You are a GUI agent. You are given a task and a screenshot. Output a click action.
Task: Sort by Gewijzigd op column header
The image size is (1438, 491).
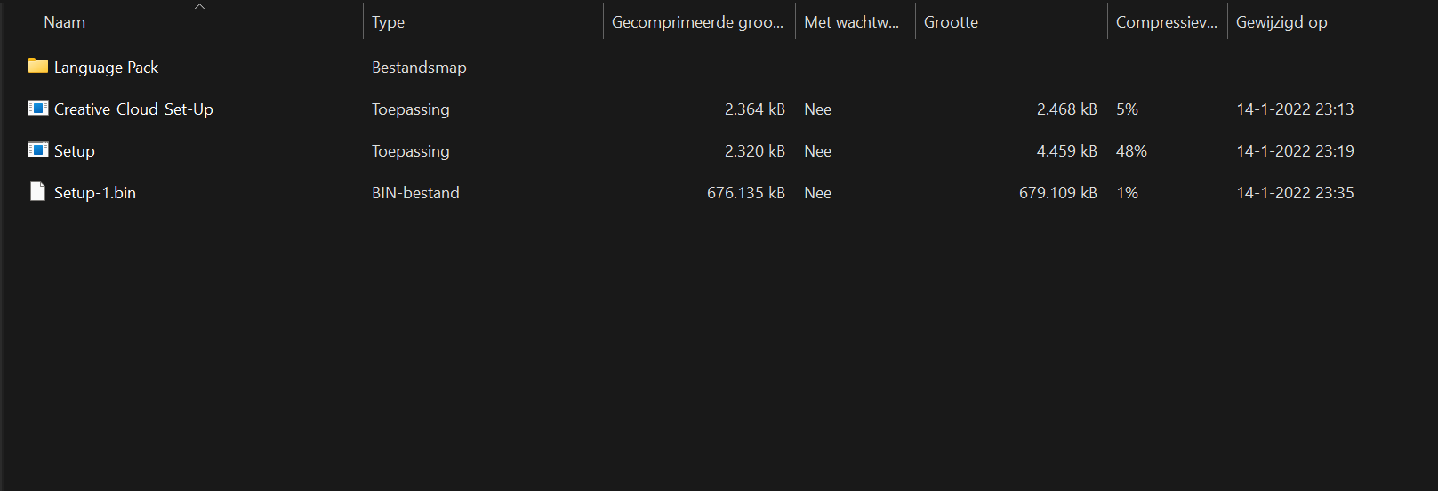point(1281,22)
